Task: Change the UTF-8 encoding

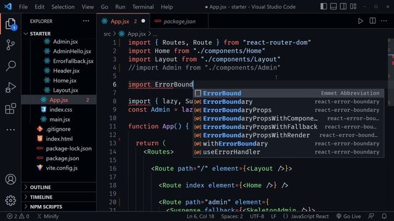Action: (x=257, y=216)
